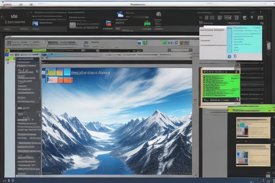The image size is (275, 183).
Task: Click the green icon beside the blue one in the document toolbar
Action: [x=145, y=43]
